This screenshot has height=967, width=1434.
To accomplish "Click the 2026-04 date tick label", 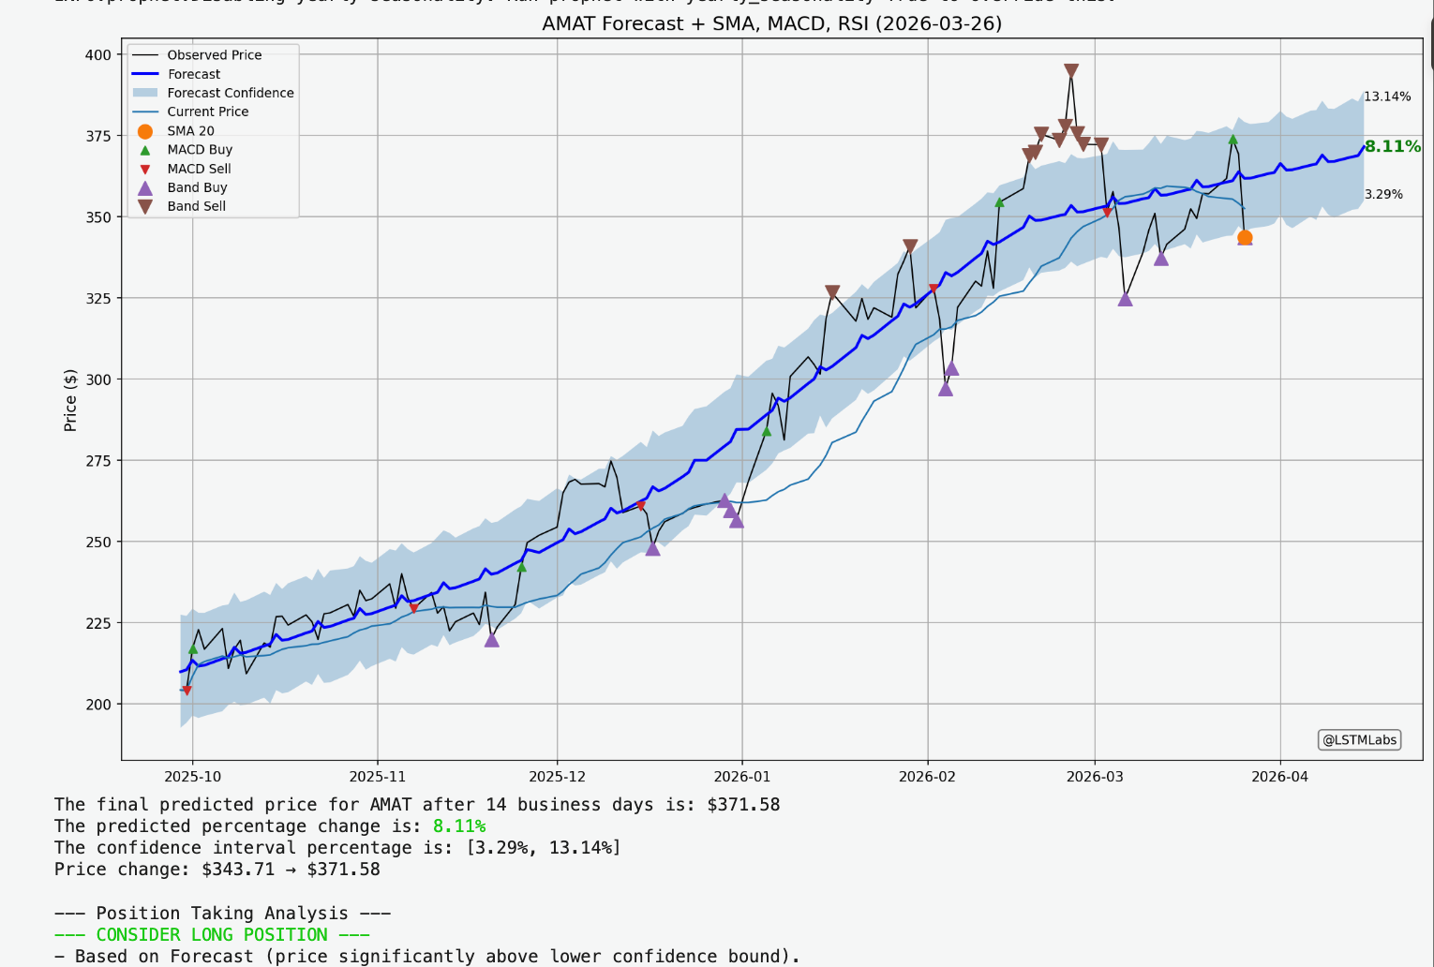I will (x=1280, y=777).
